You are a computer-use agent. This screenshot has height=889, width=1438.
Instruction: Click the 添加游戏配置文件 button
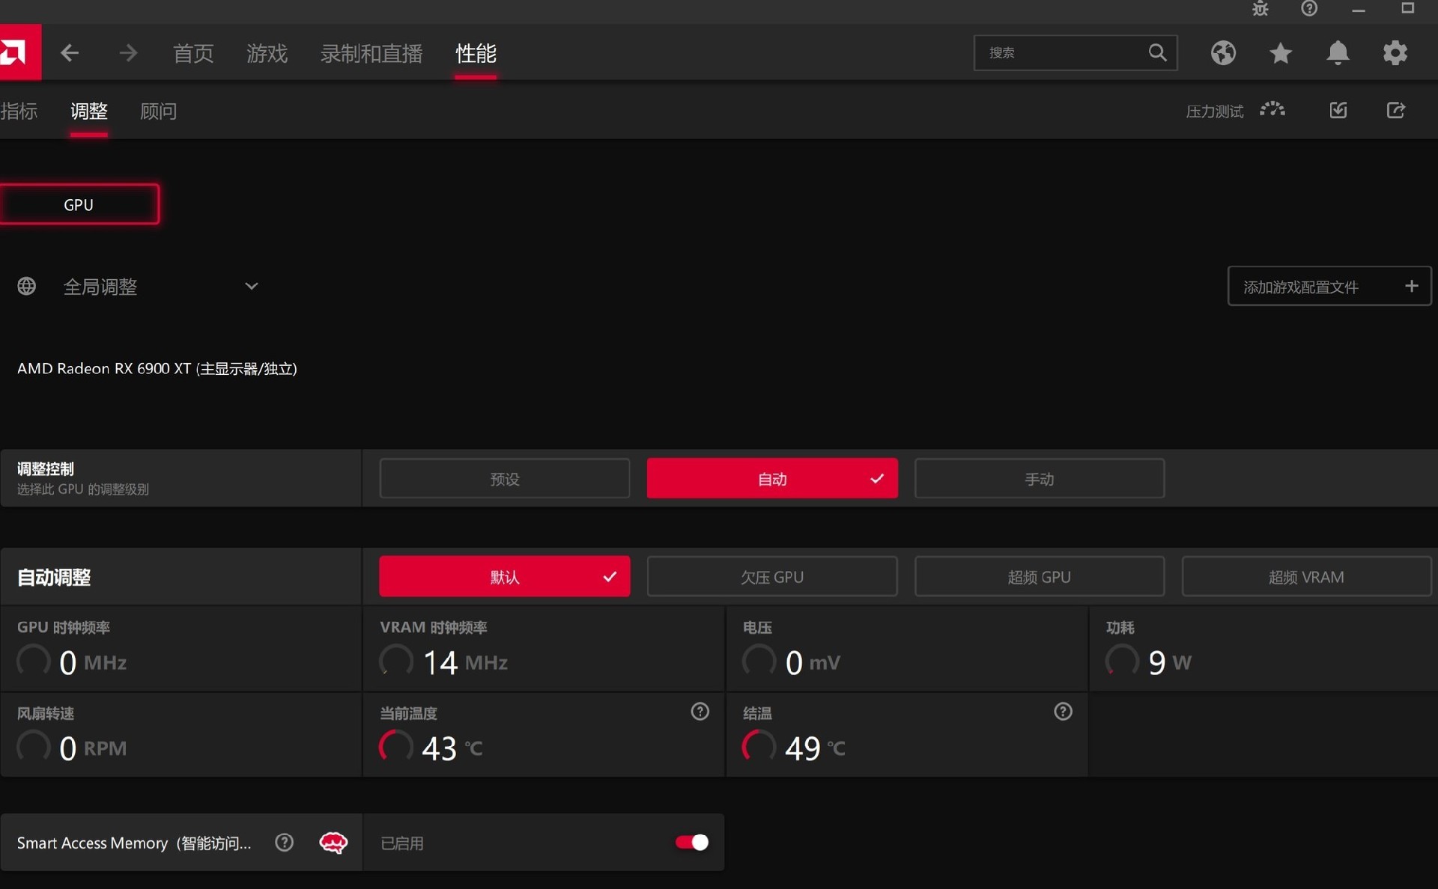(x=1329, y=286)
